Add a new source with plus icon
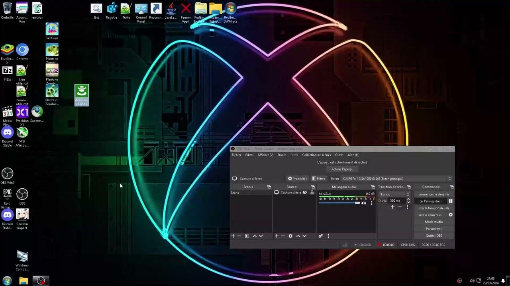The height and width of the screenshot is (286, 510). (277, 236)
